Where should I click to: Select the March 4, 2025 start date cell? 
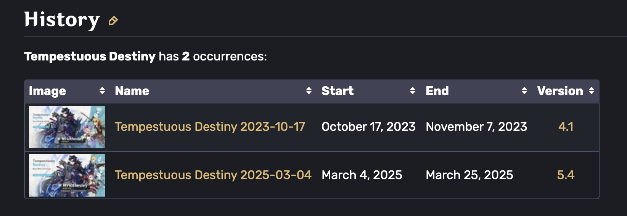pyautogui.click(x=362, y=175)
